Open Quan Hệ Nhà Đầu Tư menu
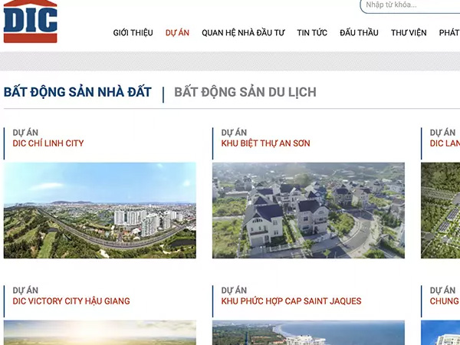460x345 pixels. [243, 33]
